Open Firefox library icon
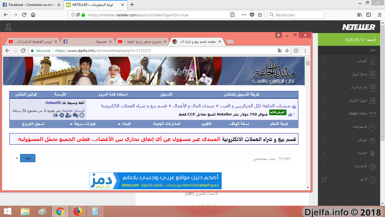This screenshot has height=217, width=385. (360, 15)
